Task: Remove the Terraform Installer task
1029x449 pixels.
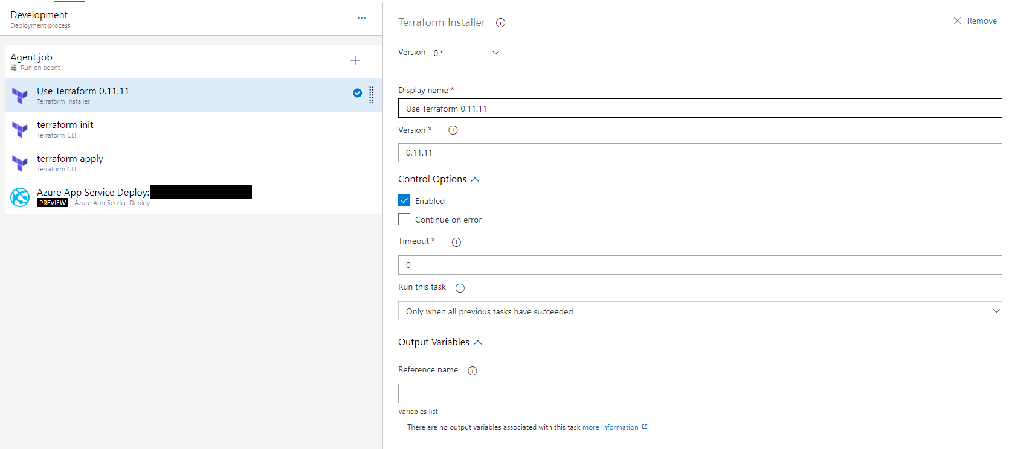Action: 975,21
